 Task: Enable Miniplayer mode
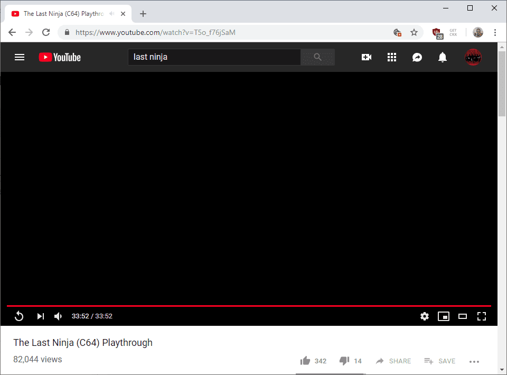(444, 316)
